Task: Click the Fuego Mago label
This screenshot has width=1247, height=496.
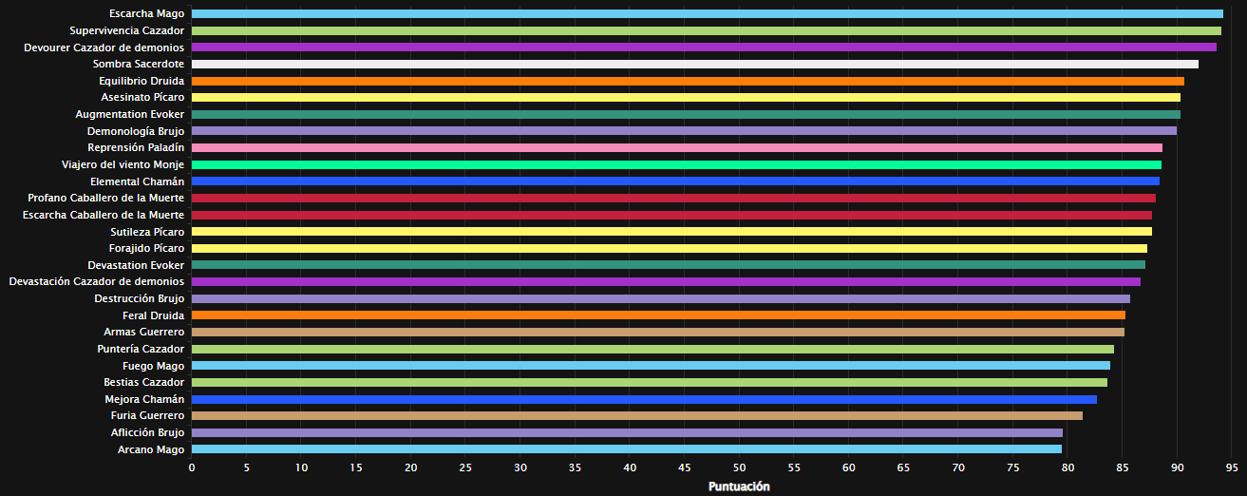Action: 153,366
